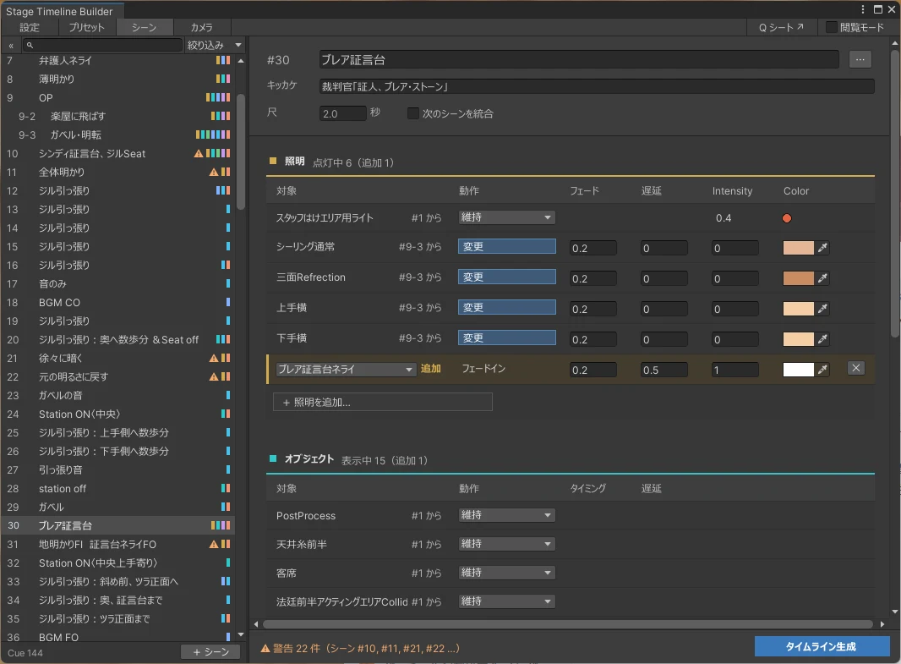Click the シーリング通常 color swatch
Screen dimensions: 901x664
point(798,248)
